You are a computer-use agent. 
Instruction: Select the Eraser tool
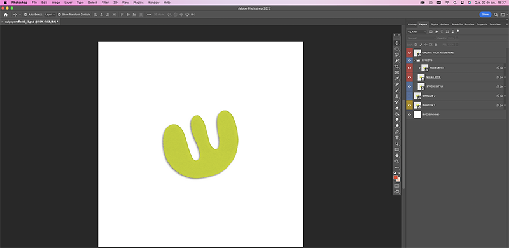(396, 108)
